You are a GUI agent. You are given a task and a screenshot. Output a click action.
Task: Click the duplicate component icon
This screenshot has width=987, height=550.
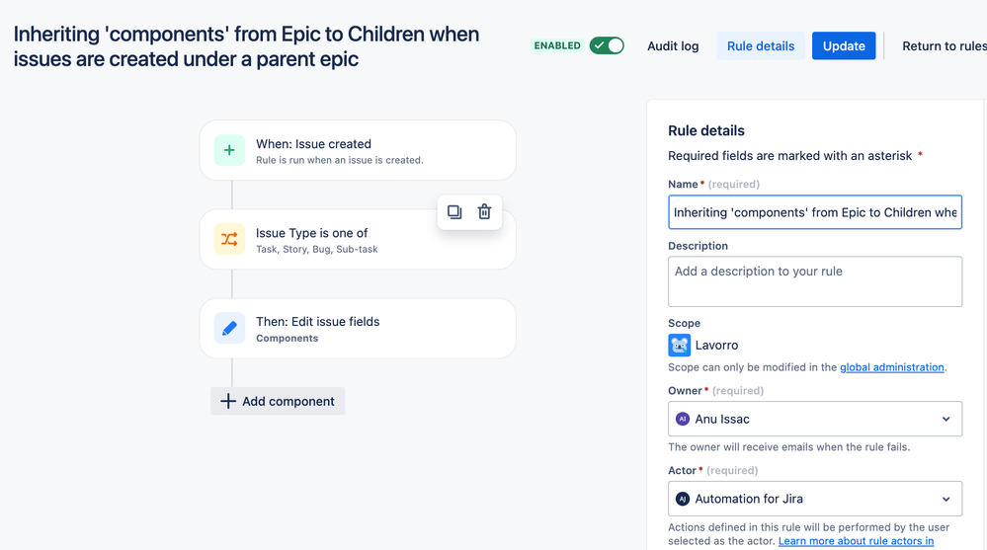click(x=454, y=212)
